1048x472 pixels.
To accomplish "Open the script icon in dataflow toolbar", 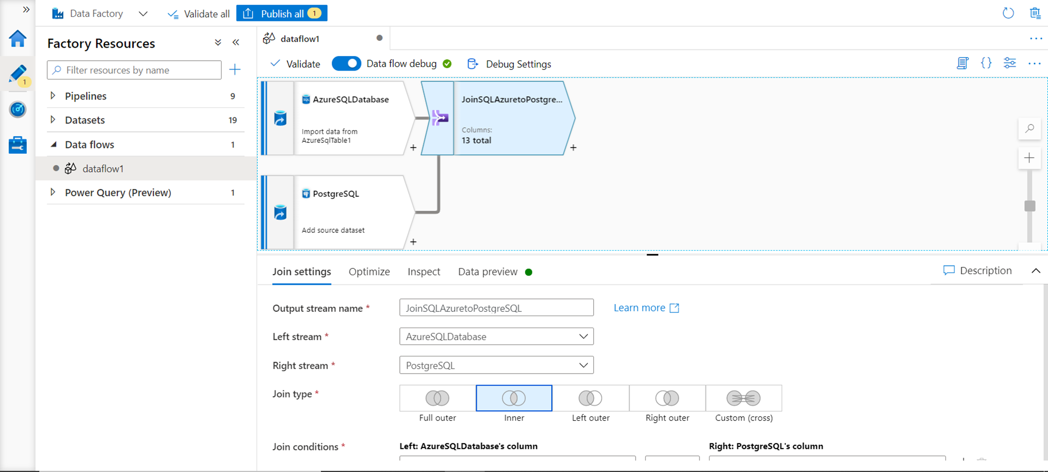I will pos(962,63).
